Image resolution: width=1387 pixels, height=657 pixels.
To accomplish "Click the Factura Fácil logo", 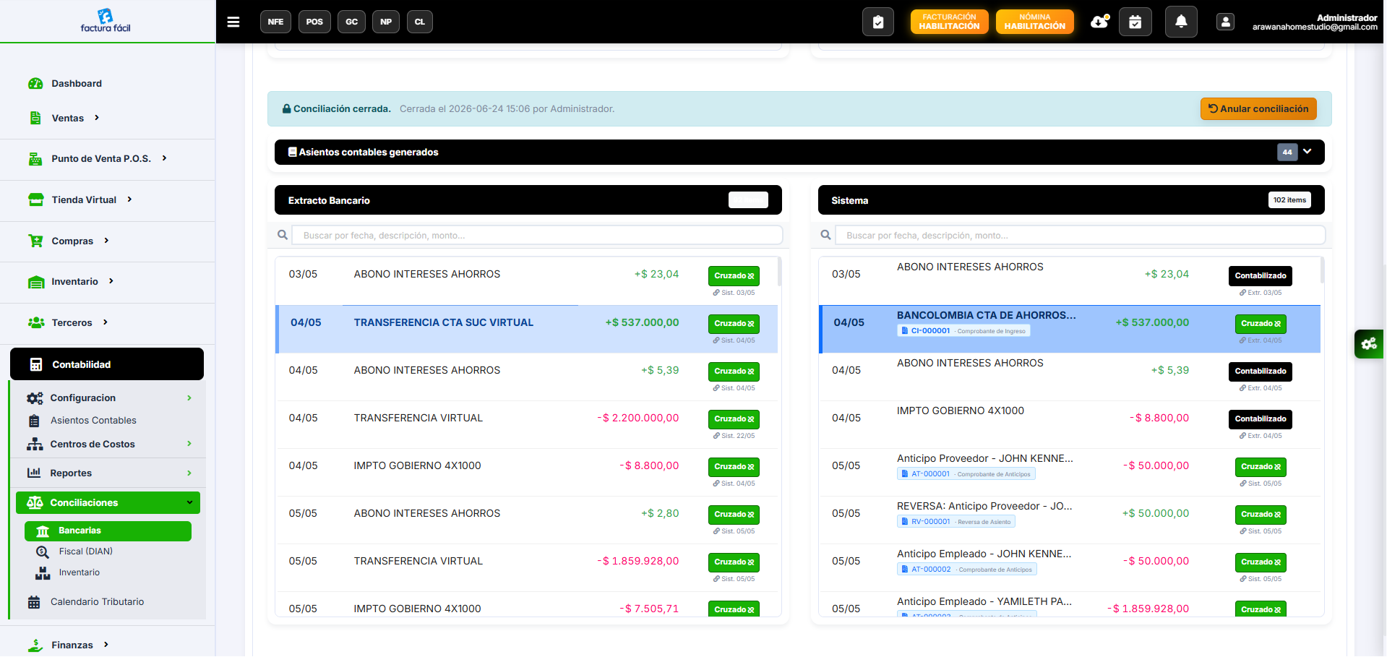I will click(106, 20).
